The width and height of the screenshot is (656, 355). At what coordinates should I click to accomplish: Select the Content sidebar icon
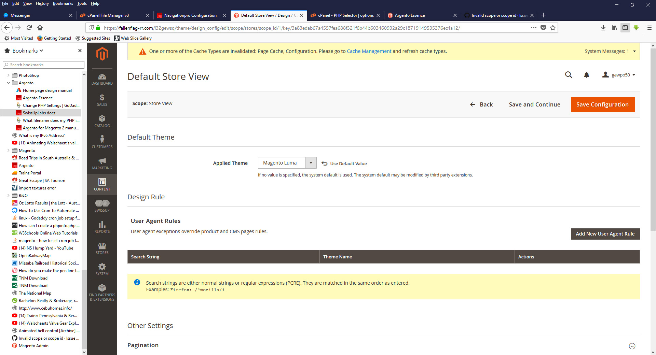tap(102, 184)
